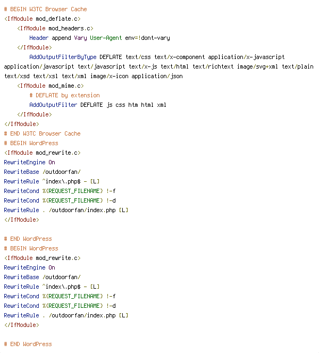The image size is (319, 353).
Task: Select the '<IfModule mod_deflate.c>' line
Action: tap(43, 19)
